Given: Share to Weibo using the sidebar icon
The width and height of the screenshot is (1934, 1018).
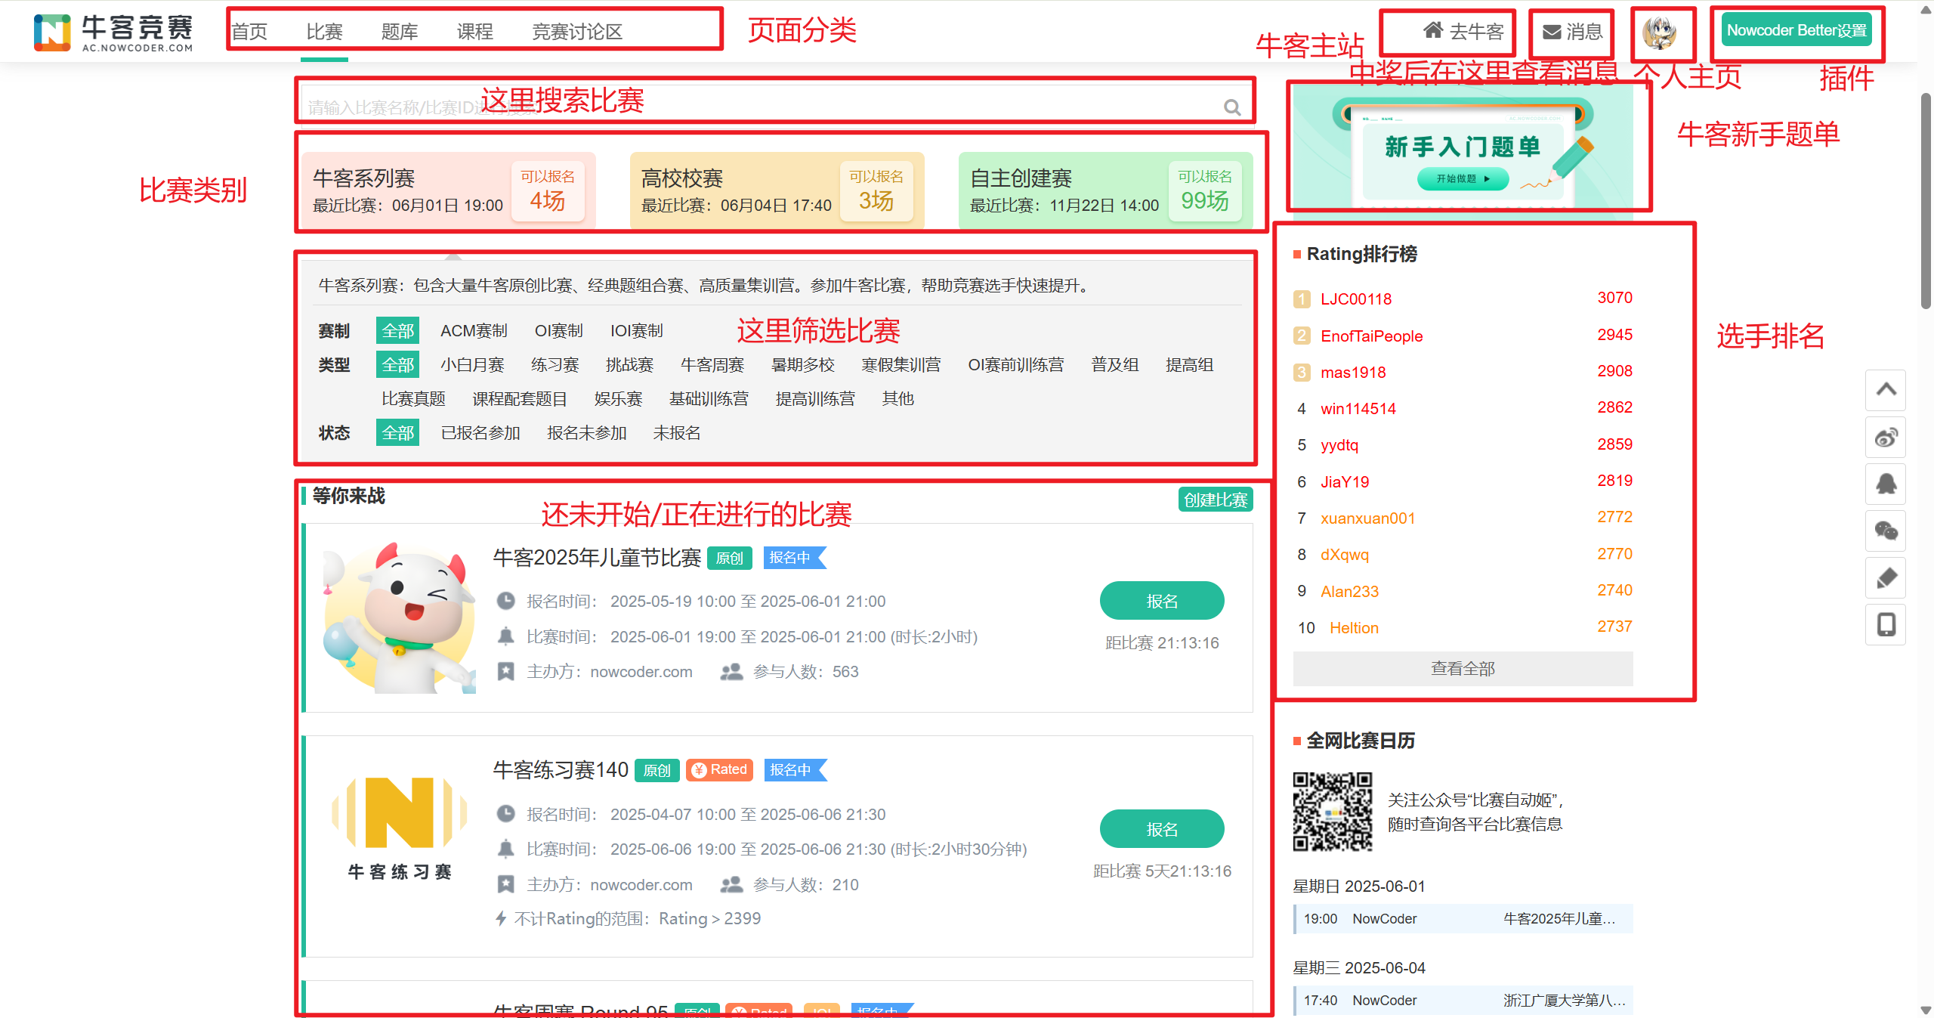Looking at the screenshot, I should [1886, 437].
